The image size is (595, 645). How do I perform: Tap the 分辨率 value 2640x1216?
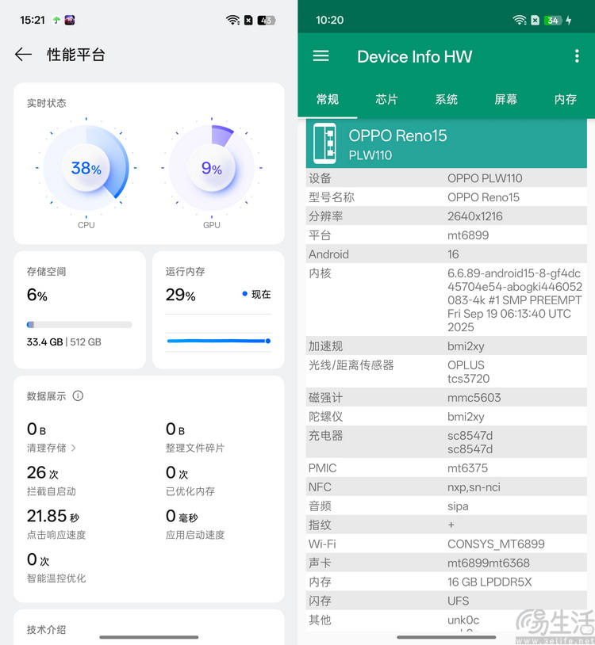pos(474,216)
